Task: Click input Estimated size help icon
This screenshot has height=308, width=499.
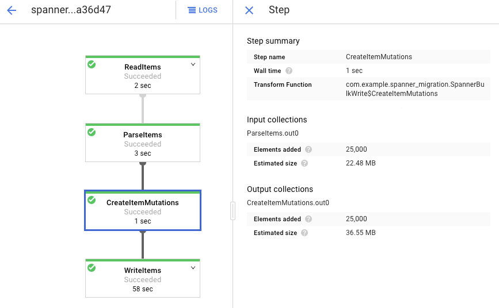Action: (x=304, y=164)
